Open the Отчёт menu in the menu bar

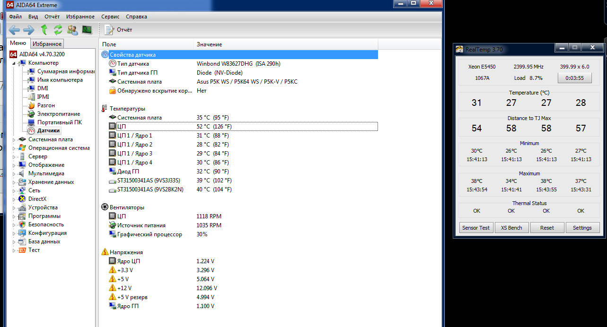click(x=52, y=17)
